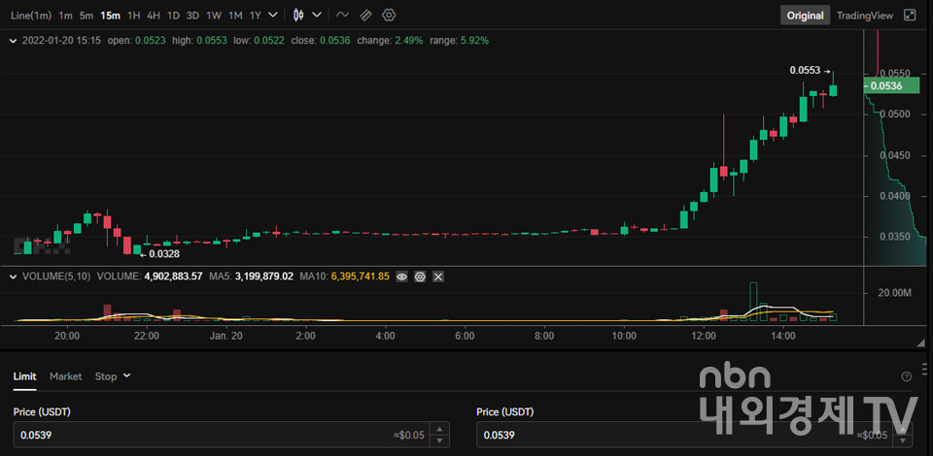Select the Limit order tab
The image size is (933, 456).
(x=24, y=376)
